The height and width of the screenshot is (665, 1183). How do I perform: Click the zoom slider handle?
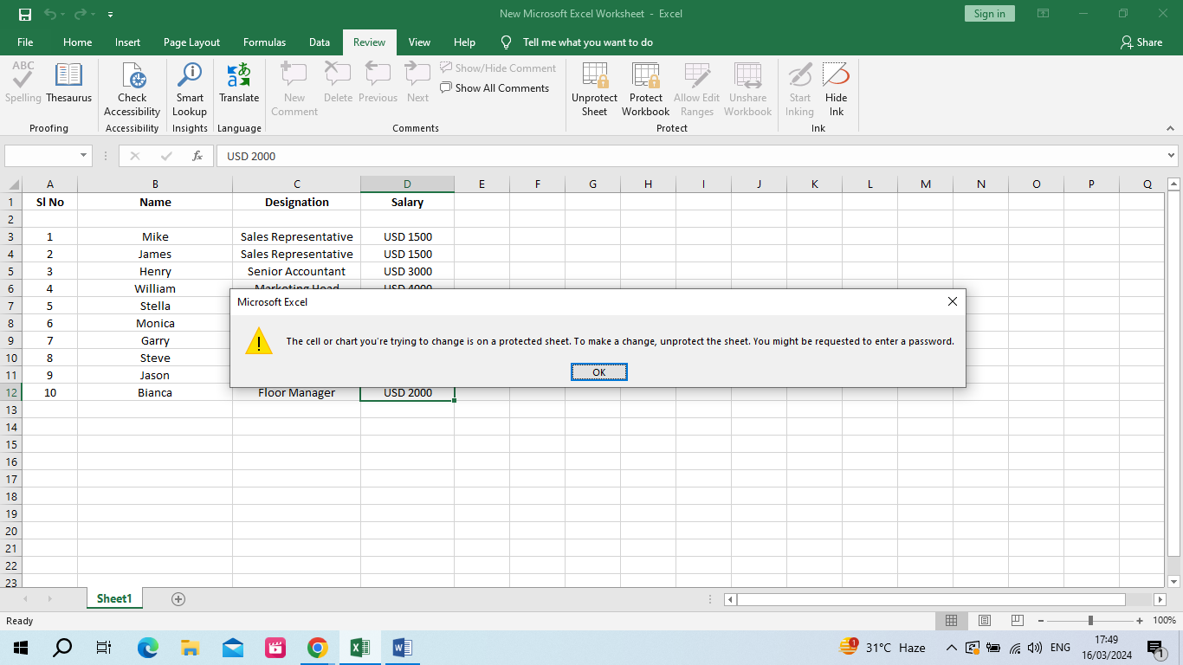click(1090, 621)
